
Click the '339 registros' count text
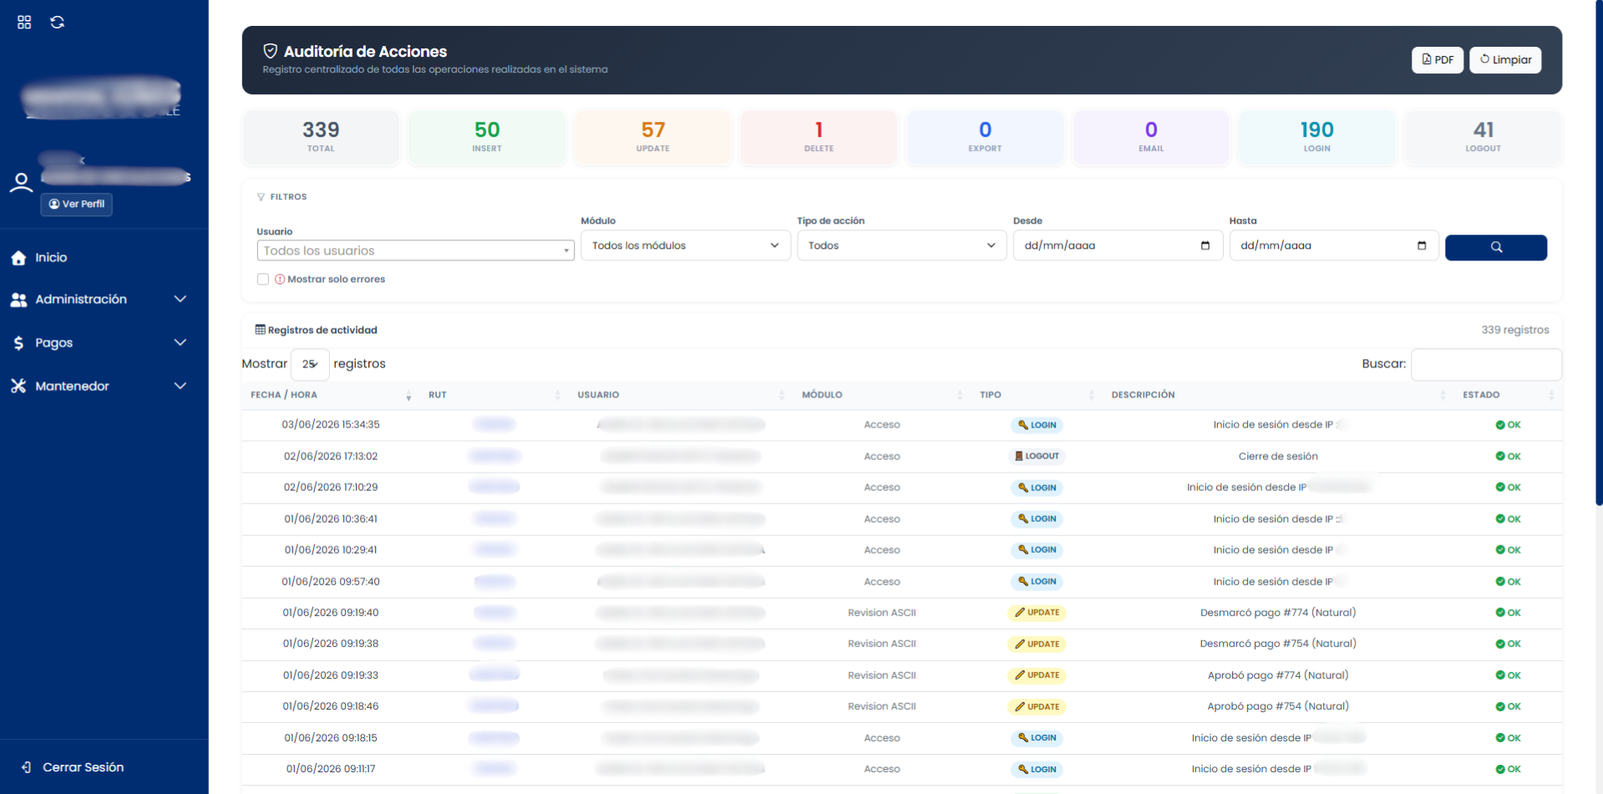point(1515,330)
